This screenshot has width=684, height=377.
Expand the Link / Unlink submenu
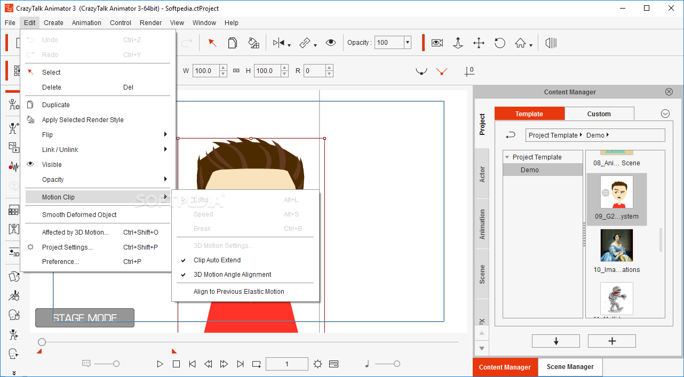point(166,149)
